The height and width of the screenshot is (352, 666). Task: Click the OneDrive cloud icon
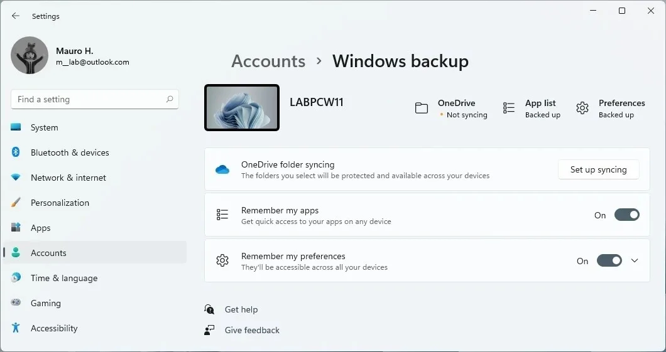click(x=222, y=169)
